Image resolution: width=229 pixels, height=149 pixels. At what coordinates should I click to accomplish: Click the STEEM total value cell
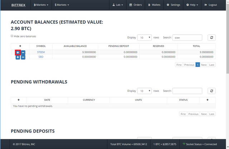pos(196,52)
